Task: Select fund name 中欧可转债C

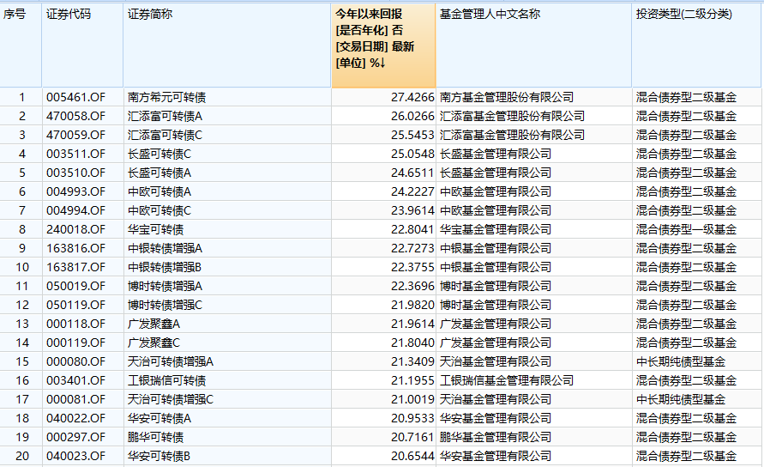Action: point(159,211)
